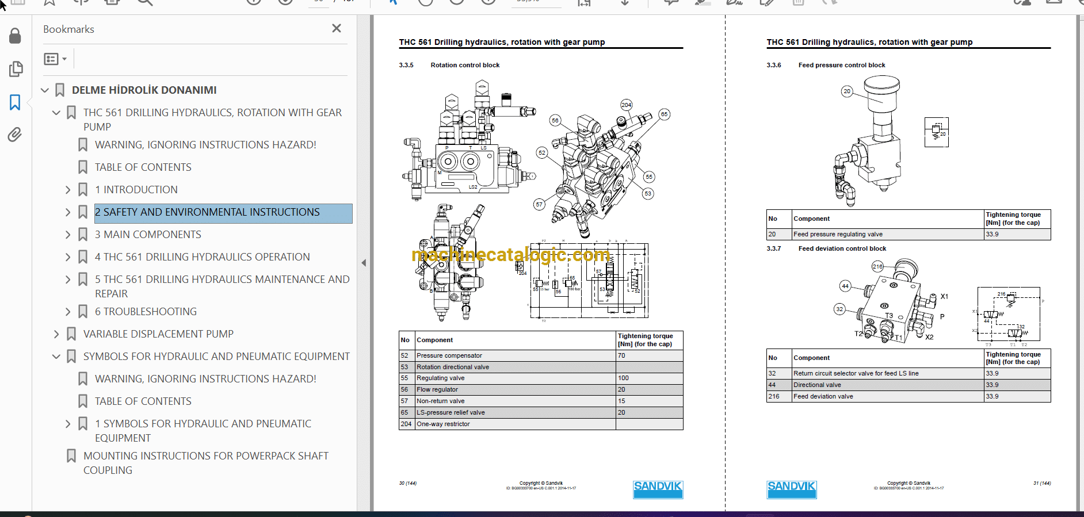Open the security lock panel in the sidebar
Image resolution: width=1084 pixels, height=517 pixels.
(16, 36)
